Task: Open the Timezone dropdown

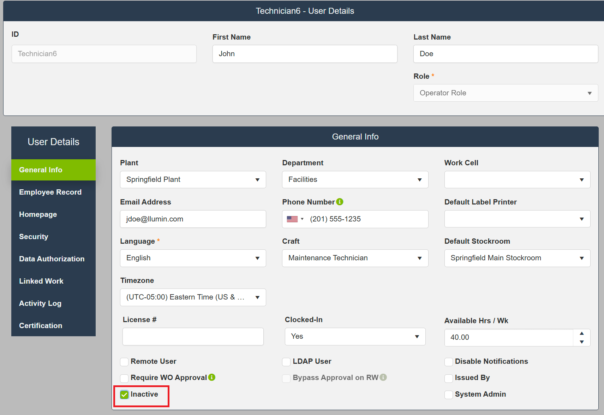Action: point(193,297)
